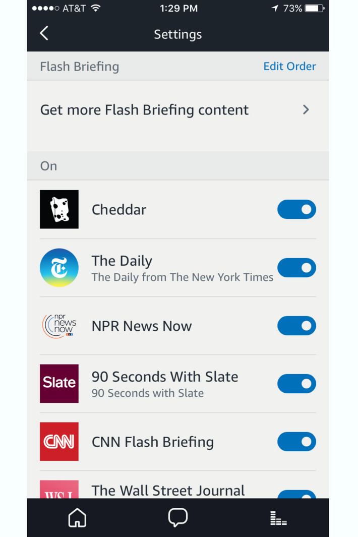Tap the red CNN logo
The height and width of the screenshot is (537, 358).
[x=59, y=442]
